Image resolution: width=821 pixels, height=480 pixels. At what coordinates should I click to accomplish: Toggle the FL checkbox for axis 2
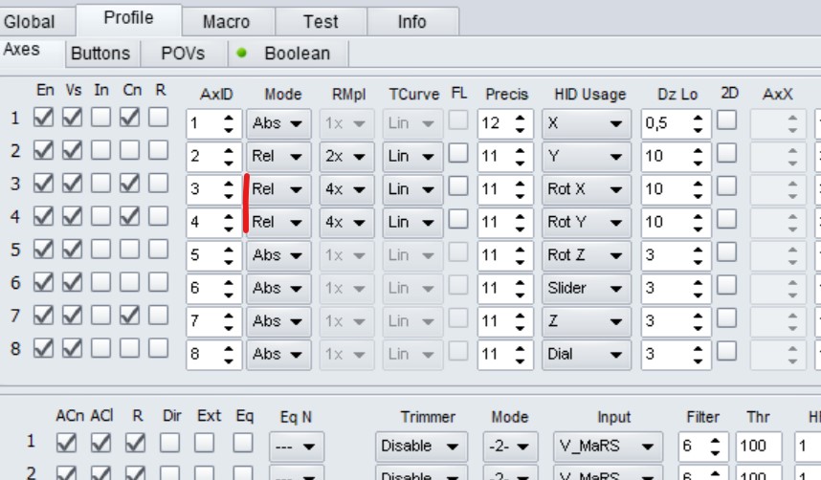tap(458, 153)
